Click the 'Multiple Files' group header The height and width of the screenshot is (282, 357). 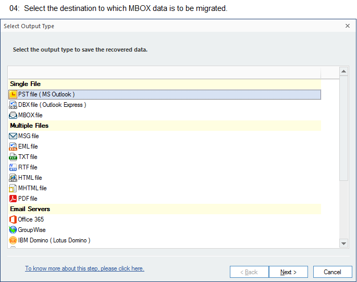165,126
